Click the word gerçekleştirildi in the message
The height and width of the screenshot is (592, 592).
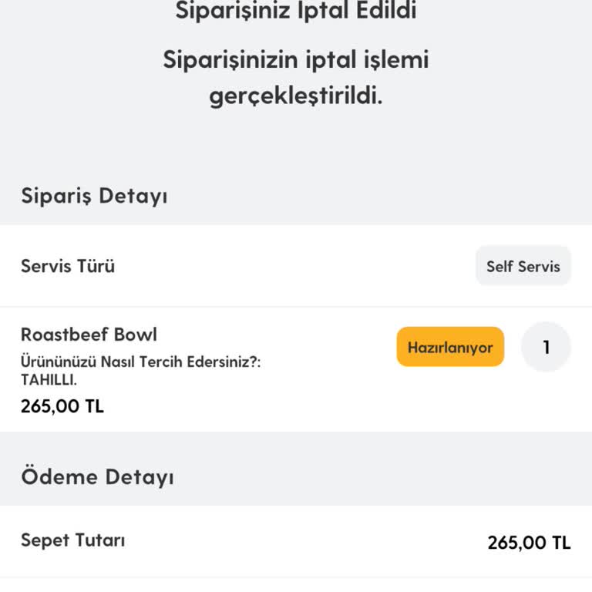[296, 97]
